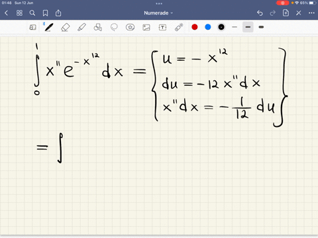This screenshot has width=318, height=238.
Task: Open the multitasking three-dot menu
Action: [159, 3]
